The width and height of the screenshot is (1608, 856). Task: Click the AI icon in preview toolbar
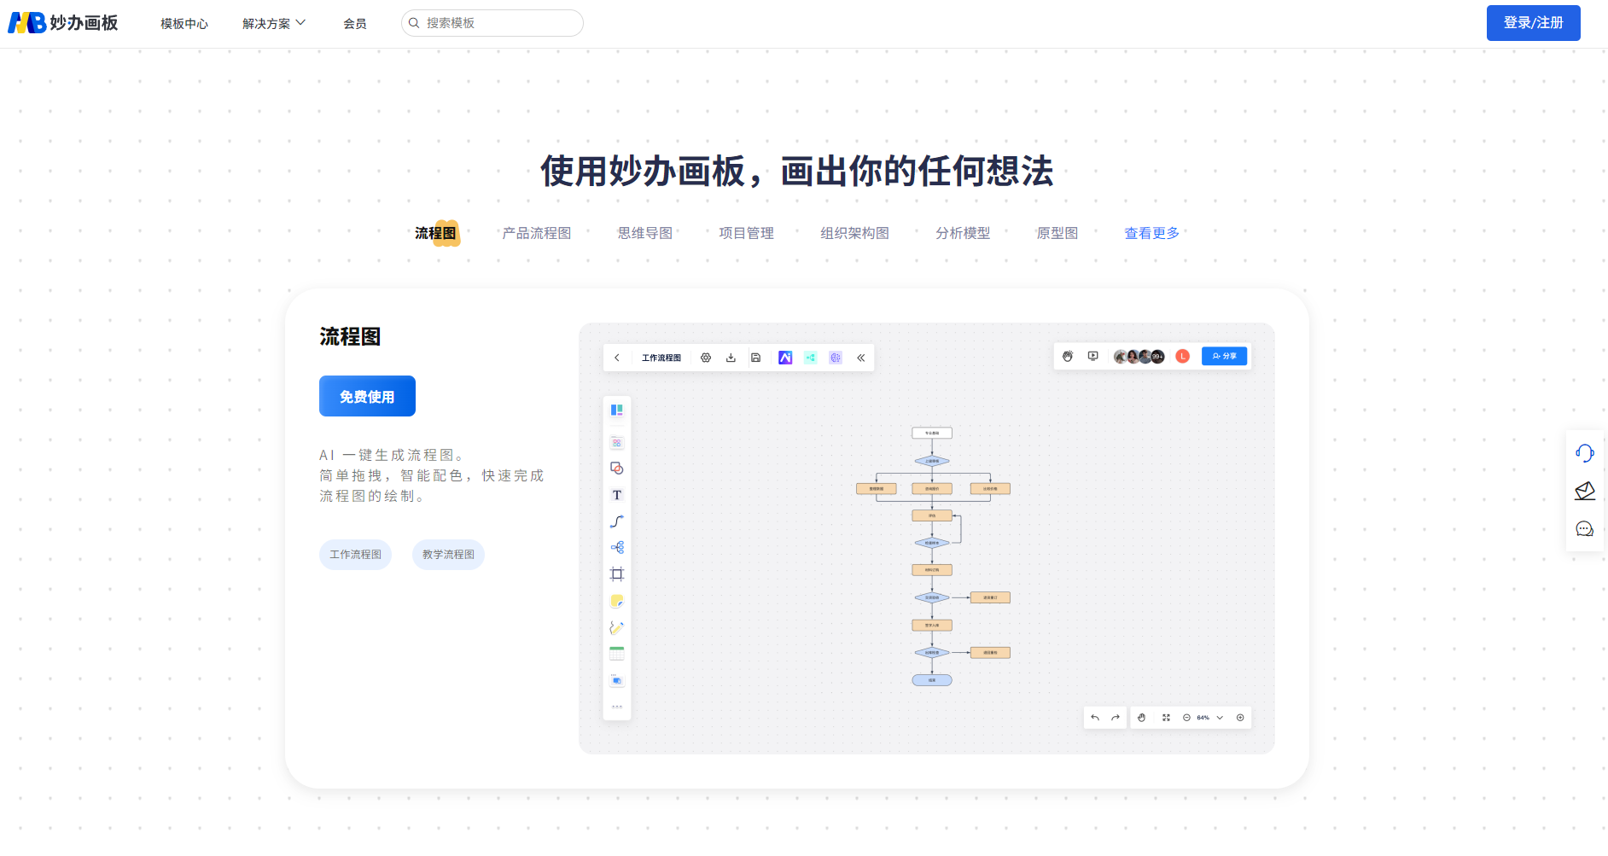coord(785,358)
